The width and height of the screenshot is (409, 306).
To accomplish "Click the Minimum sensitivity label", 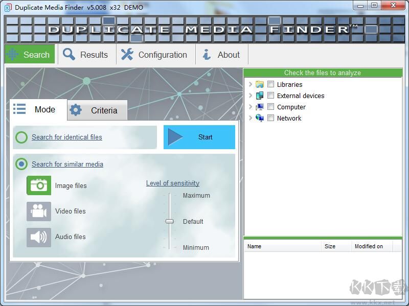I will (196, 248).
